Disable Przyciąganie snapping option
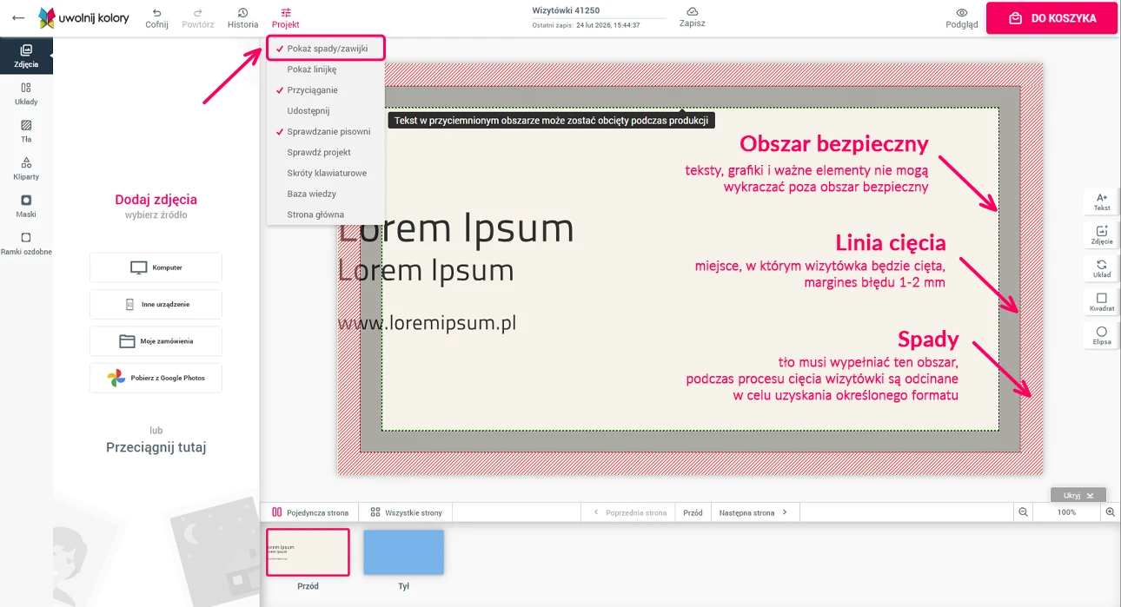Viewport: 1121px width, 607px height. click(312, 90)
